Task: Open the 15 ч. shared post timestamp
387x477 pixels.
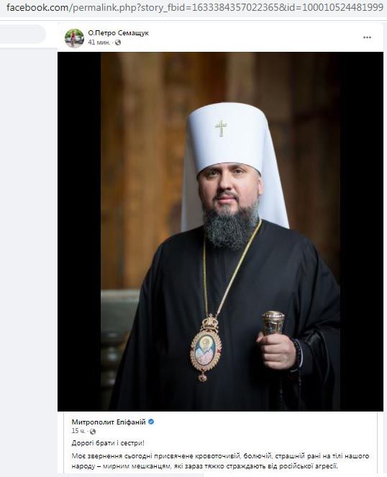Action: click(x=78, y=431)
